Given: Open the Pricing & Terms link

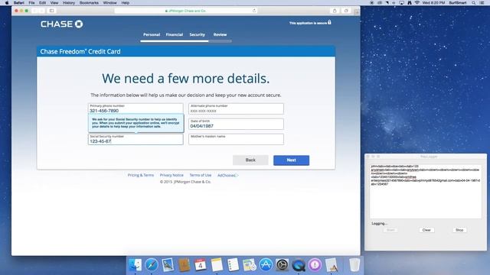Looking at the screenshot, I should 141,175.
